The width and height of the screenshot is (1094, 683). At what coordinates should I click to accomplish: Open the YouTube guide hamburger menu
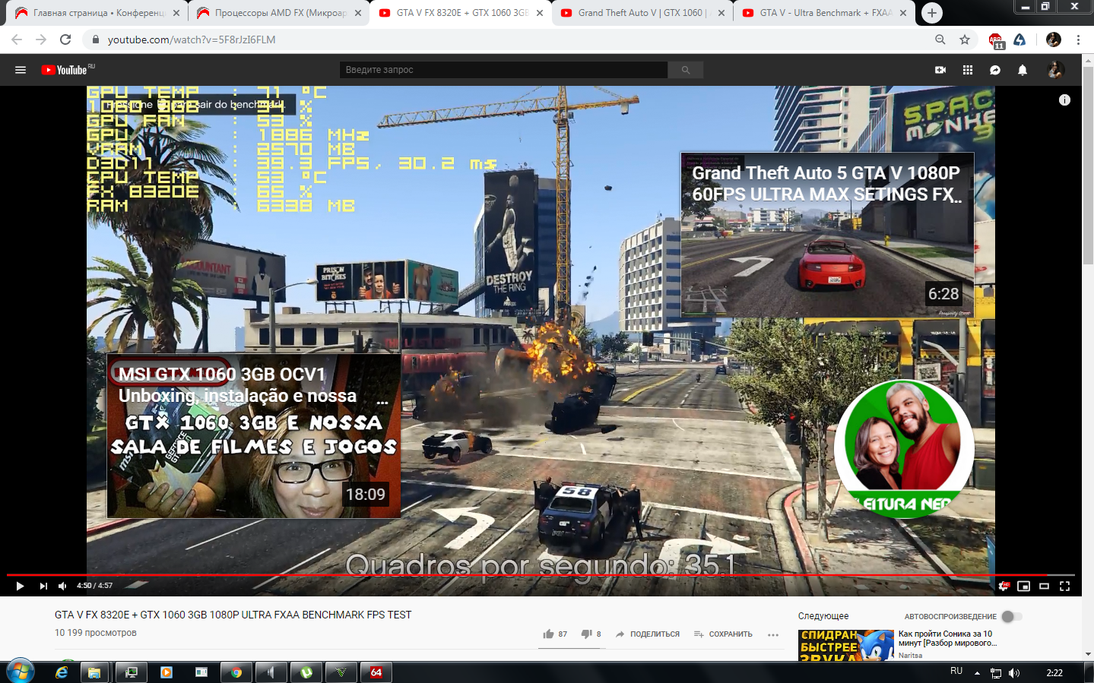pyautogui.click(x=21, y=70)
